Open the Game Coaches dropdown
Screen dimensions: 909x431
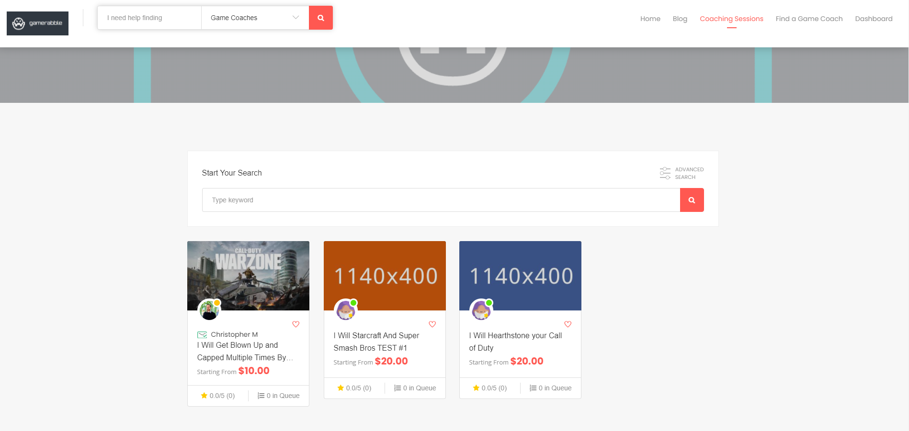coord(255,18)
